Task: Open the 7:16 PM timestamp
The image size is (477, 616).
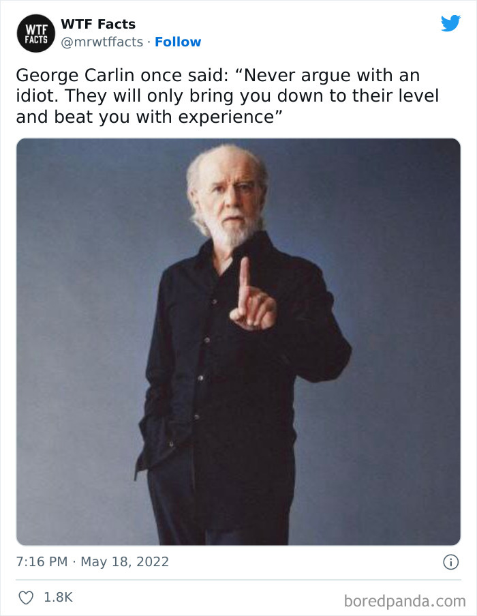Action: [x=42, y=561]
